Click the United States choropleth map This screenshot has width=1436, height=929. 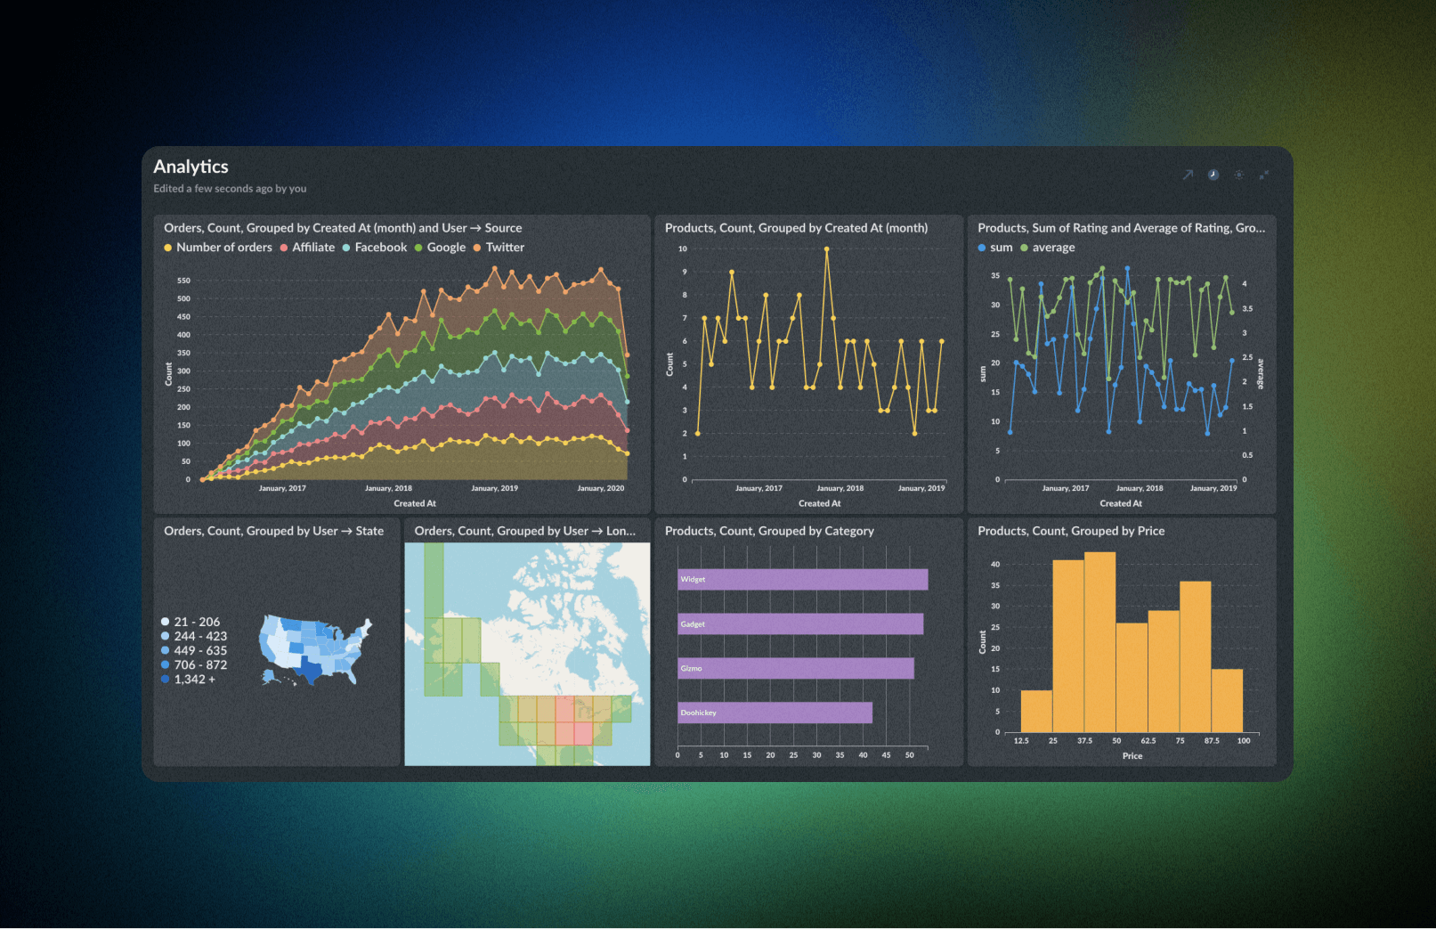point(316,650)
